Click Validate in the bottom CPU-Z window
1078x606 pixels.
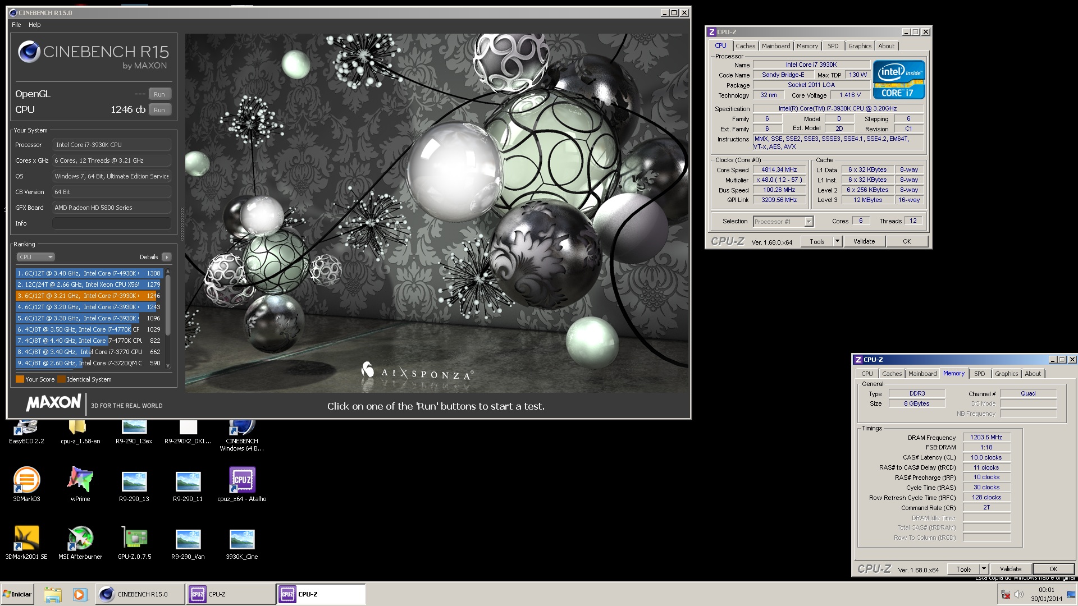pyautogui.click(x=1011, y=570)
